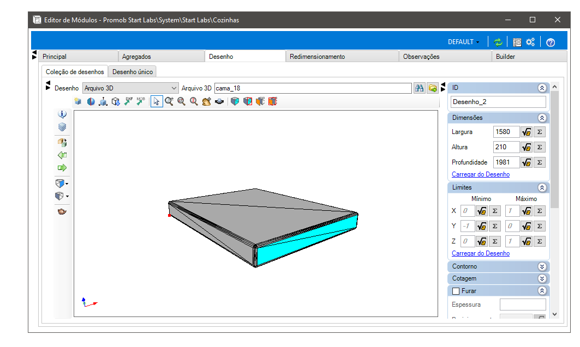Click the wireframe cube with down arrow icon

pyautogui.click(x=116, y=101)
